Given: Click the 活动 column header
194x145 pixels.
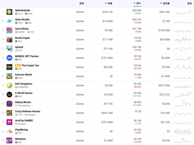Looking at the screenshot, I should tap(189, 4).
